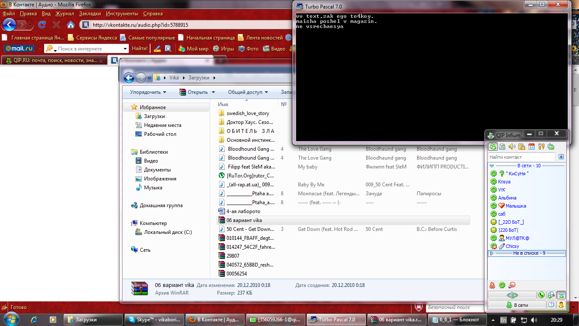Viewport: 579px width, 326px height.
Task: Select Загрузки under Избранное
Action: (x=154, y=116)
